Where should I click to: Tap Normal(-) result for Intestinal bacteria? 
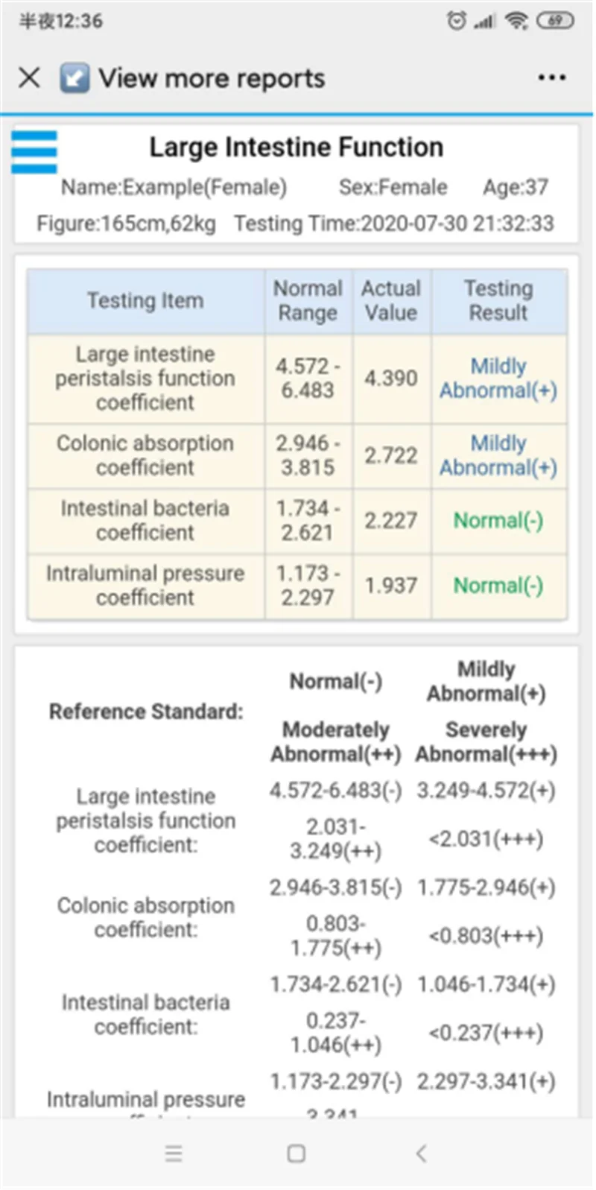point(498,520)
